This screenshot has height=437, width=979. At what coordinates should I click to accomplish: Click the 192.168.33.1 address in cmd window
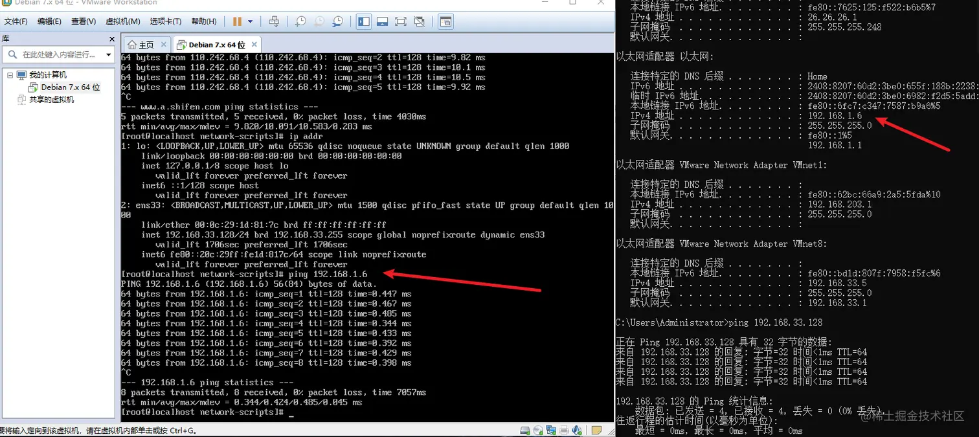pos(837,302)
